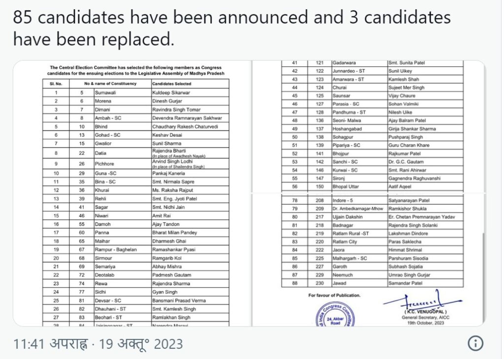Click the Sl. No. column header
Screen dimensions: 504x359
56,84
